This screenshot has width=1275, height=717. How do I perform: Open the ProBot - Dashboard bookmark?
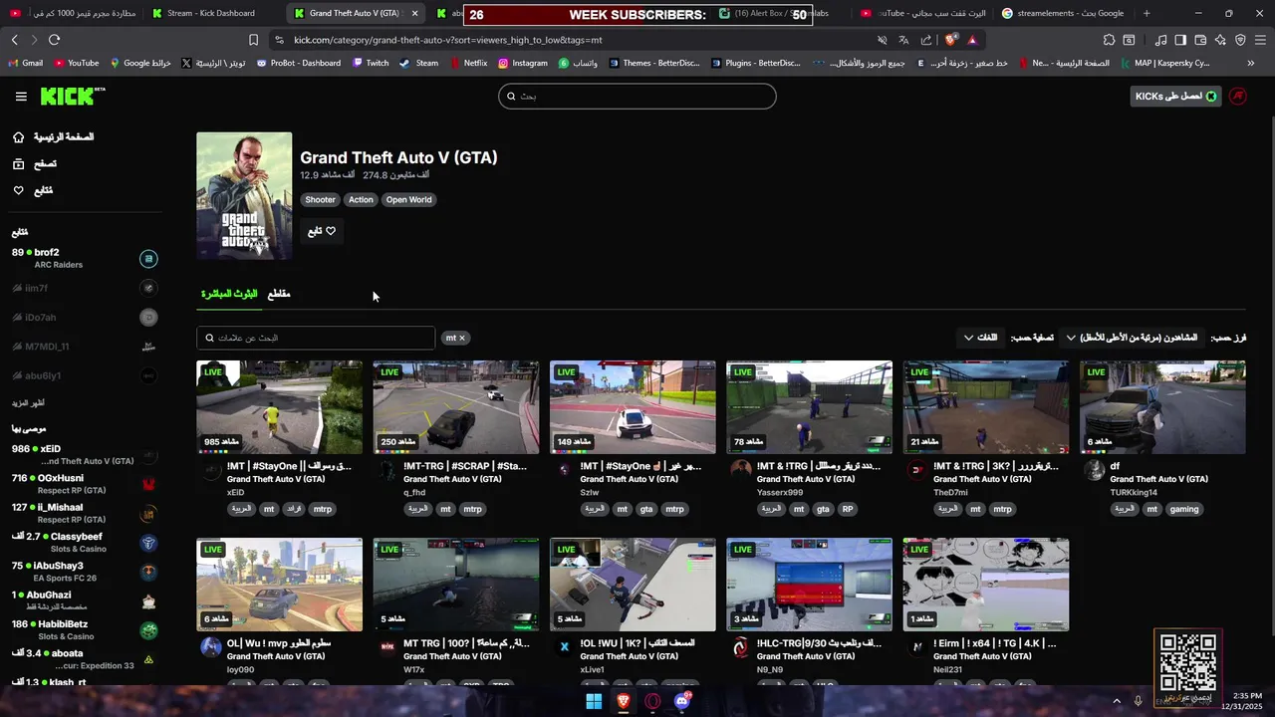[298, 63]
